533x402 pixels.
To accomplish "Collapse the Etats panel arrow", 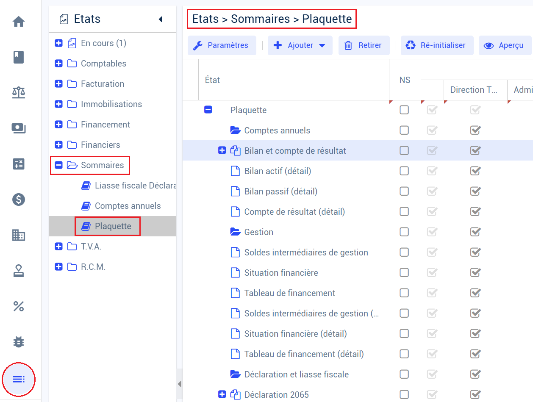I will (x=161, y=19).
